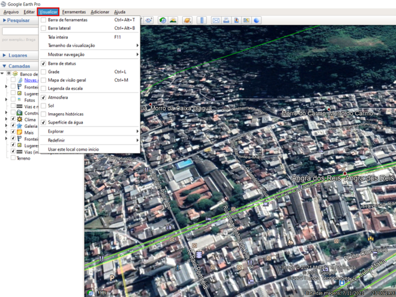Click Google Earth Pro title bar icon
396x297 pixels.
tap(3, 4)
